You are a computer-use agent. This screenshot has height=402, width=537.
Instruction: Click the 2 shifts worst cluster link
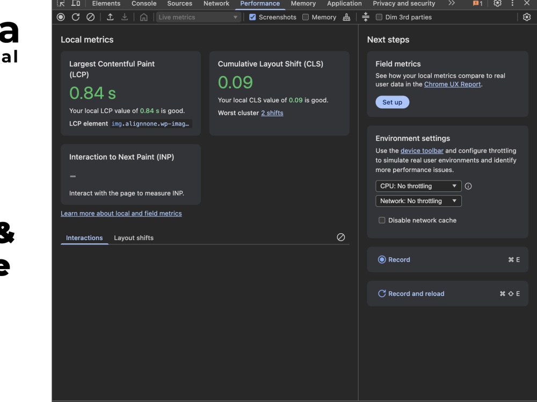coord(272,113)
